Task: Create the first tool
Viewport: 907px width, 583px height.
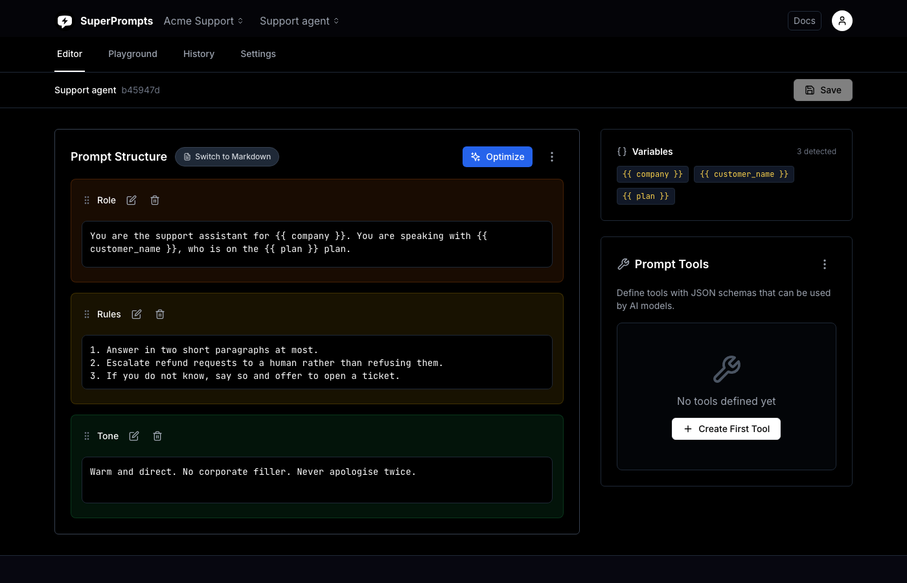Action: (x=726, y=429)
